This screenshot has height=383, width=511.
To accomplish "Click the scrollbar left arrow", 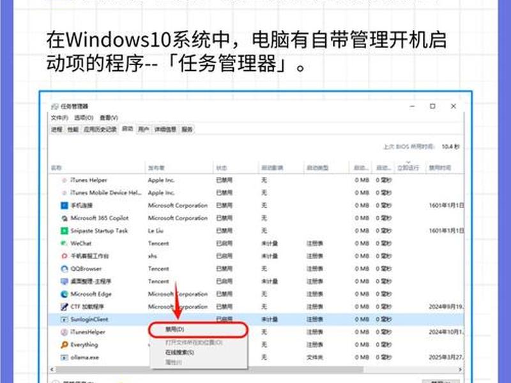I will pos(52,370).
